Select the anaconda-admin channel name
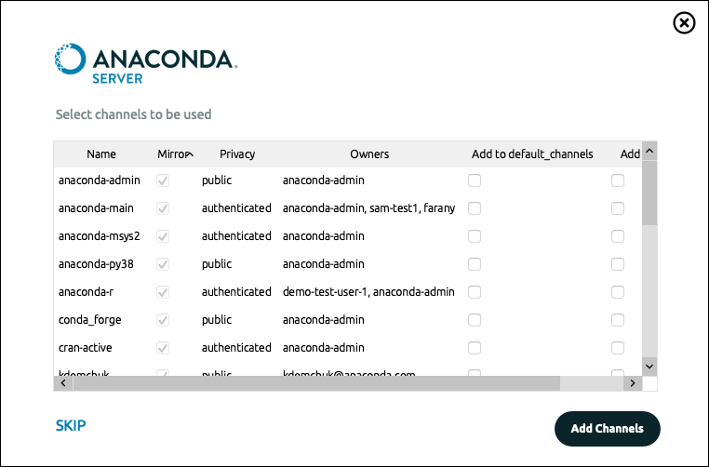 [x=99, y=180]
